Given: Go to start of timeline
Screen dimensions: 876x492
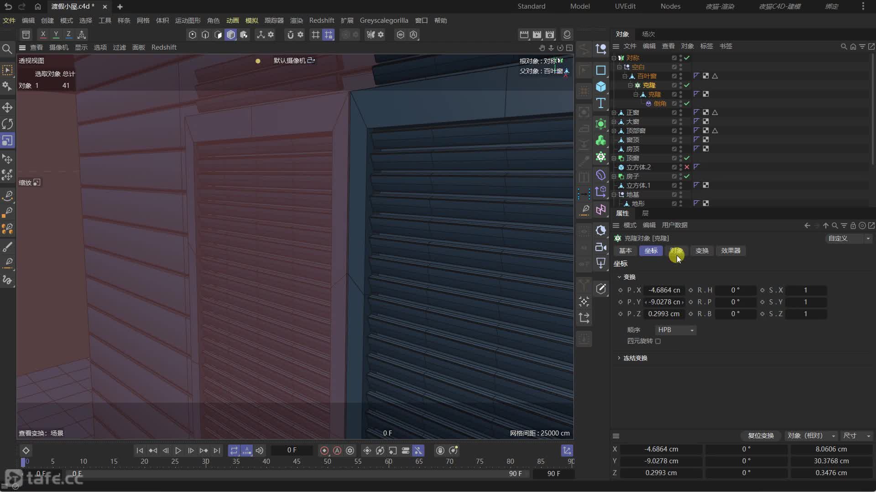Looking at the screenshot, I should point(140,451).
